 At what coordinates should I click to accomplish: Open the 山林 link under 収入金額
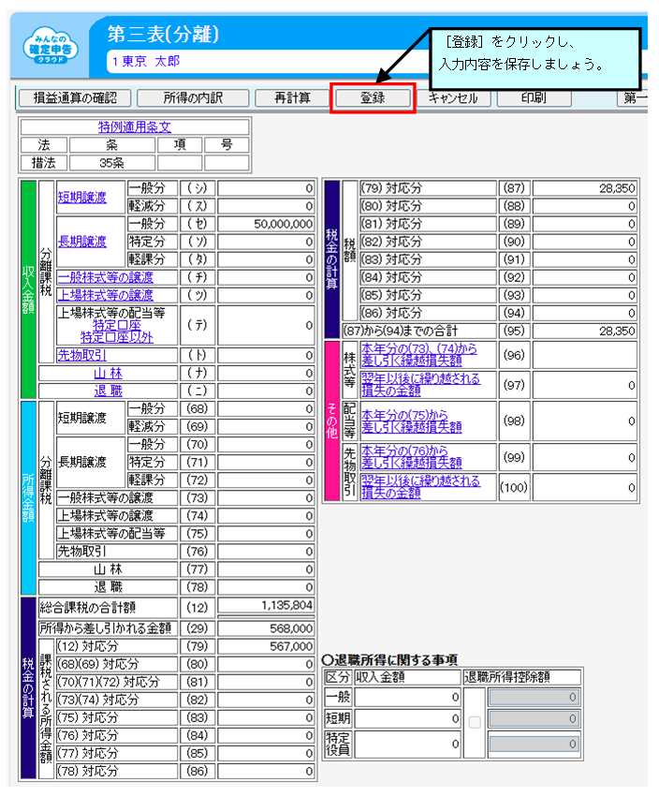coord(109,373)
